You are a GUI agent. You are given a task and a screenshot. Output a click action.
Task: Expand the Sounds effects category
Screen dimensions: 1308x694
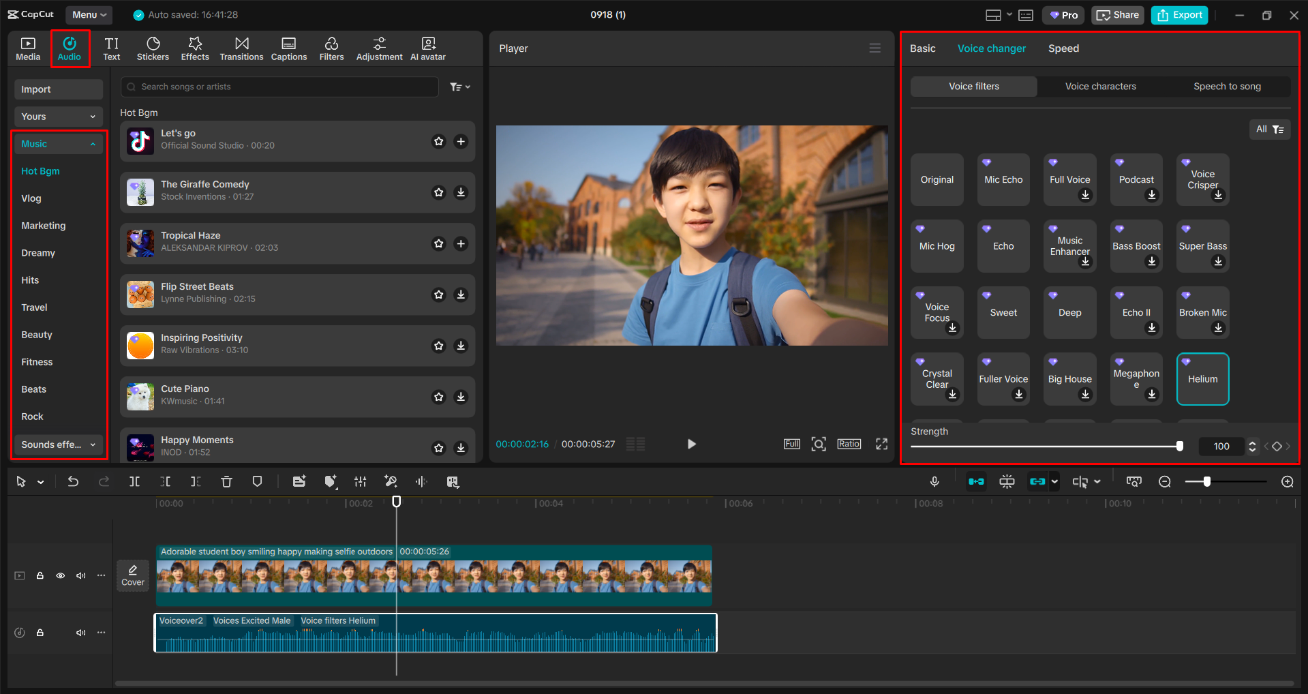click(x=58, y=444)
